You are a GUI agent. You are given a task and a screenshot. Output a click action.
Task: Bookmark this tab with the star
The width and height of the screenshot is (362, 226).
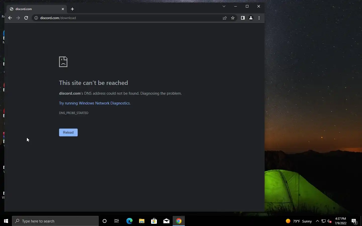click(x=233, y=18)
